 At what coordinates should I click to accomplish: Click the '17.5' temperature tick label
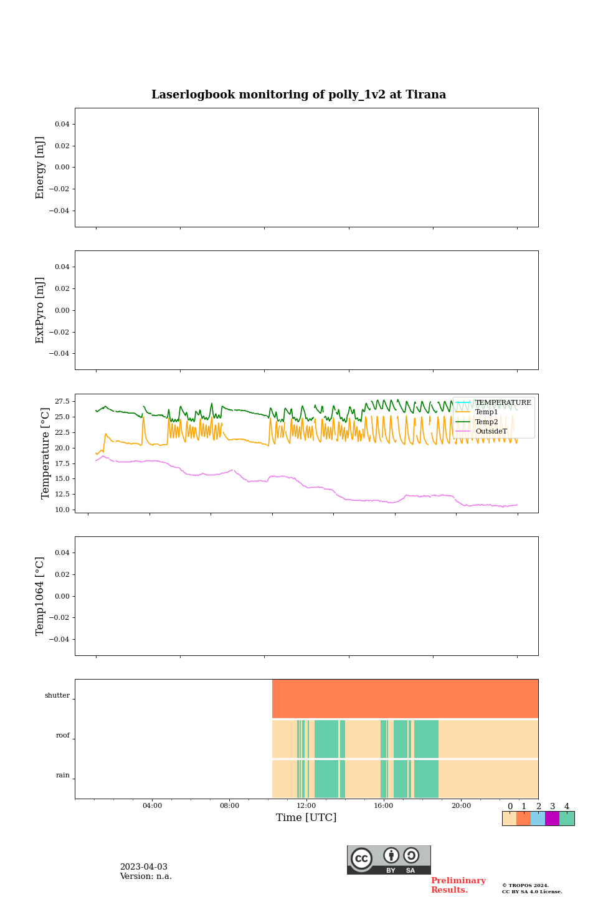pos(62,464)
